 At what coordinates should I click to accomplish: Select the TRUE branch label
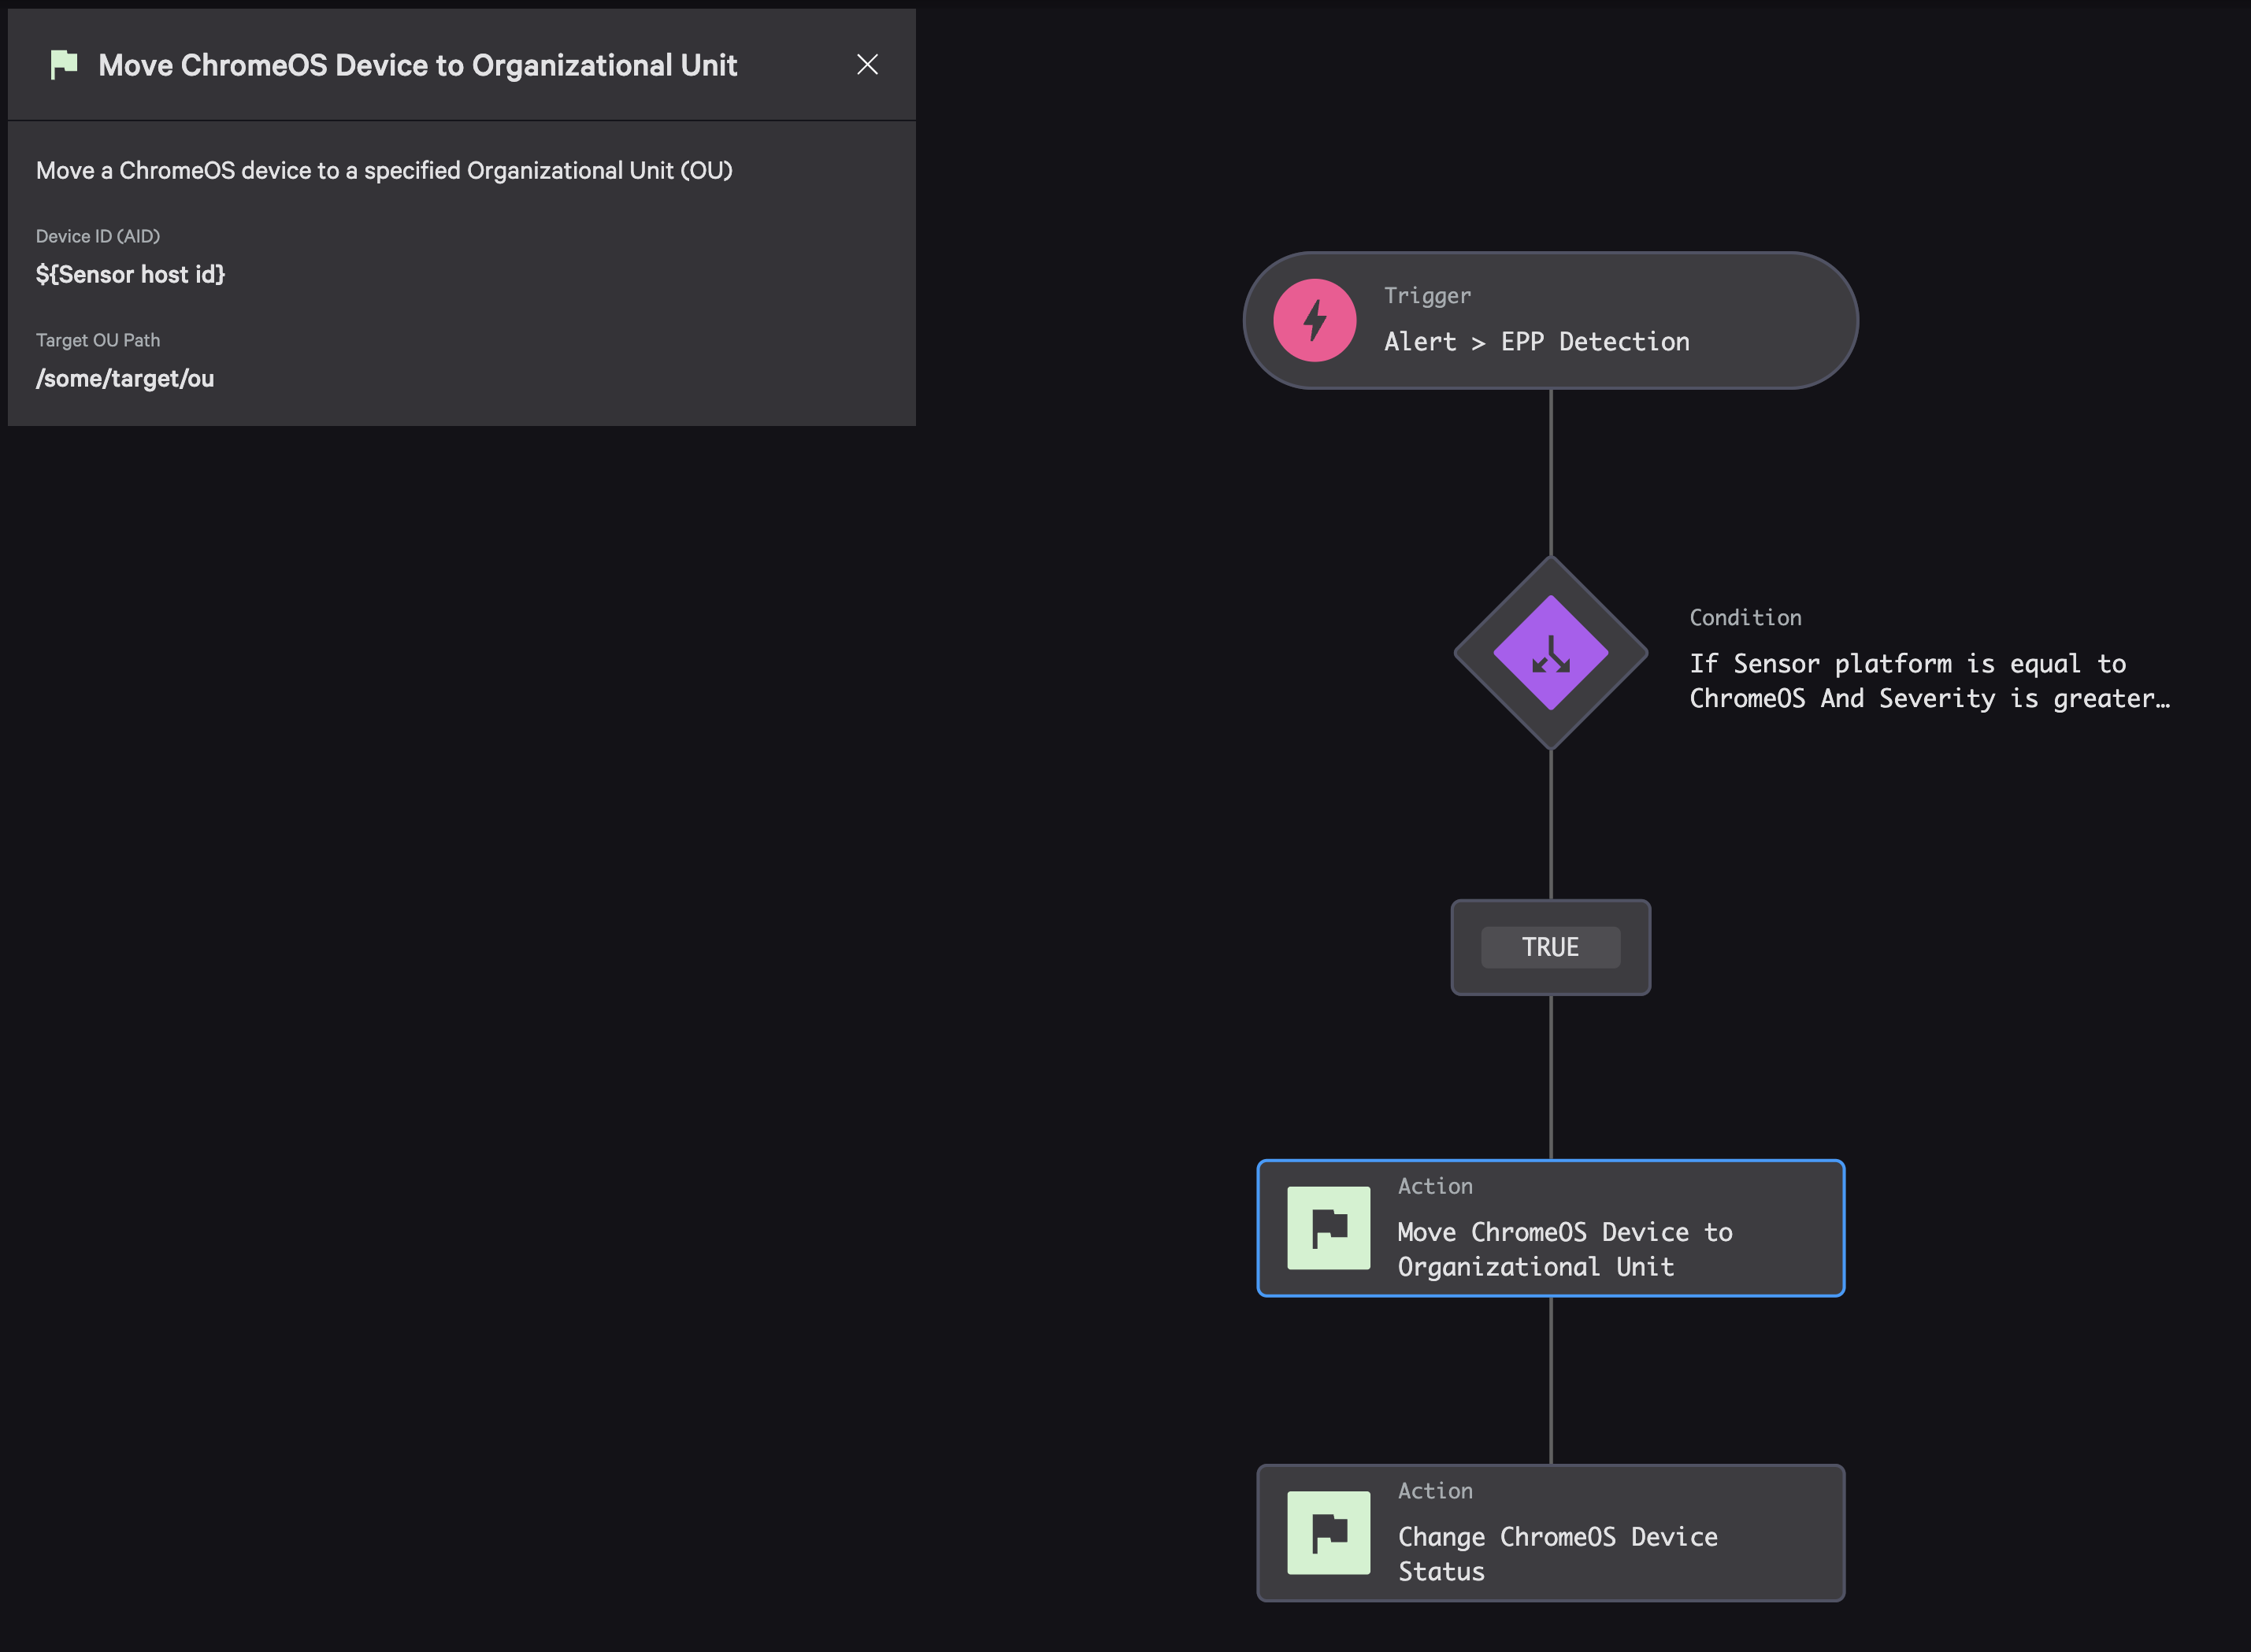[x=1550, y=947]
